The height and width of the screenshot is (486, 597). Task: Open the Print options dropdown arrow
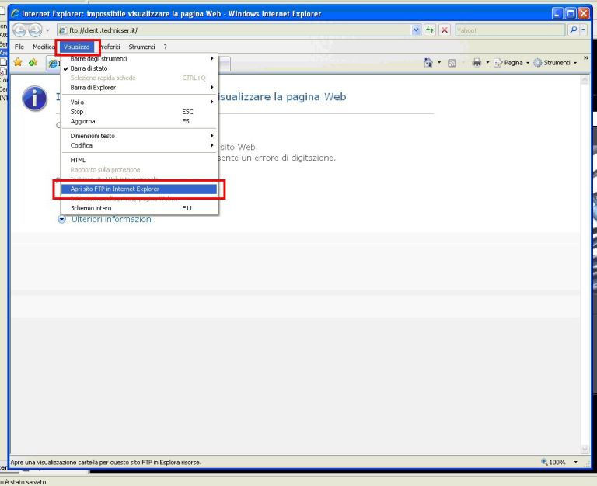tap(487, 63)
